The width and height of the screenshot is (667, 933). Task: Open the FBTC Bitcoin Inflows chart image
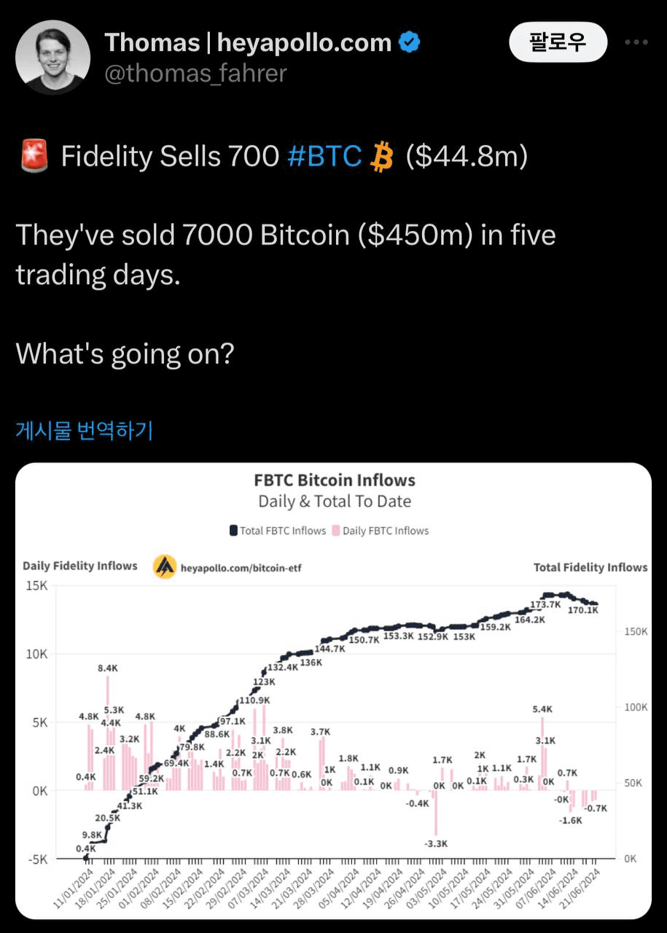tap(333, 690)
